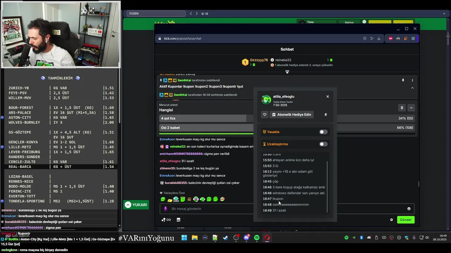Go to previous search match for FODEN
This screenshot has height=253, width=451.
coord(191,14)
